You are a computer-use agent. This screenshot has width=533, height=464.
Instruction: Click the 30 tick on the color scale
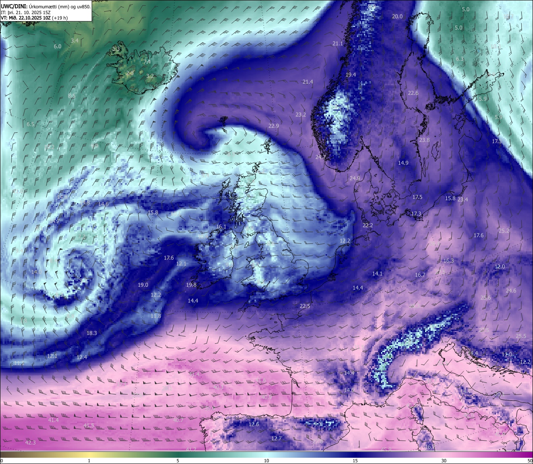tap(444, 461)
